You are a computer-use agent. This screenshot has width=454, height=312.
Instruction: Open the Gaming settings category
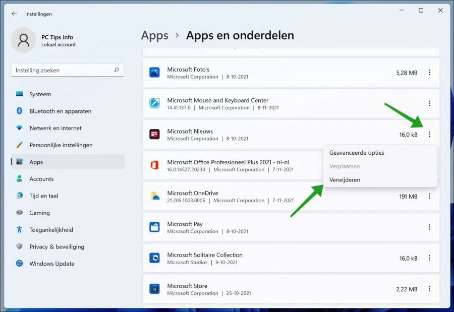click(x=68, y=213)
